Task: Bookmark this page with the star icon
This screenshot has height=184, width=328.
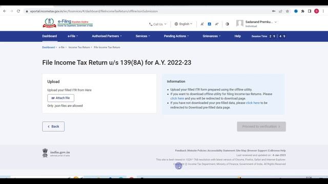Action: (x=288, y=11)
